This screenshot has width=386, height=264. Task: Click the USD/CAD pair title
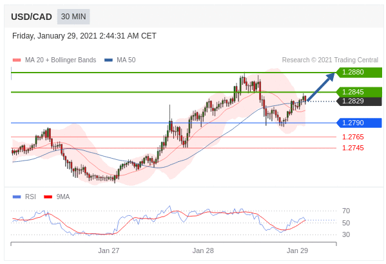32,17
